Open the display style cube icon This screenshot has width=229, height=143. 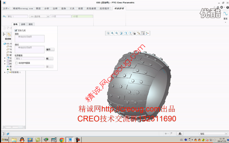click(x=125, y=33)
